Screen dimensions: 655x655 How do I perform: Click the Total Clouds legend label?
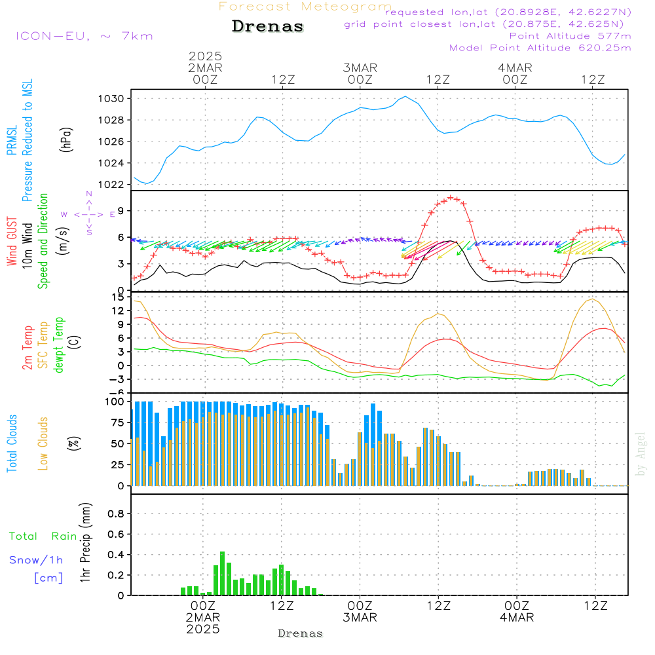pyautogui.click(x=12, y=443)
